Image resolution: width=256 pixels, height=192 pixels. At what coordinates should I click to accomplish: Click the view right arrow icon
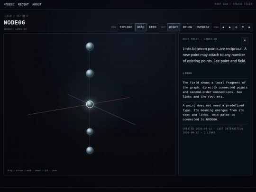tap(249, 27)
